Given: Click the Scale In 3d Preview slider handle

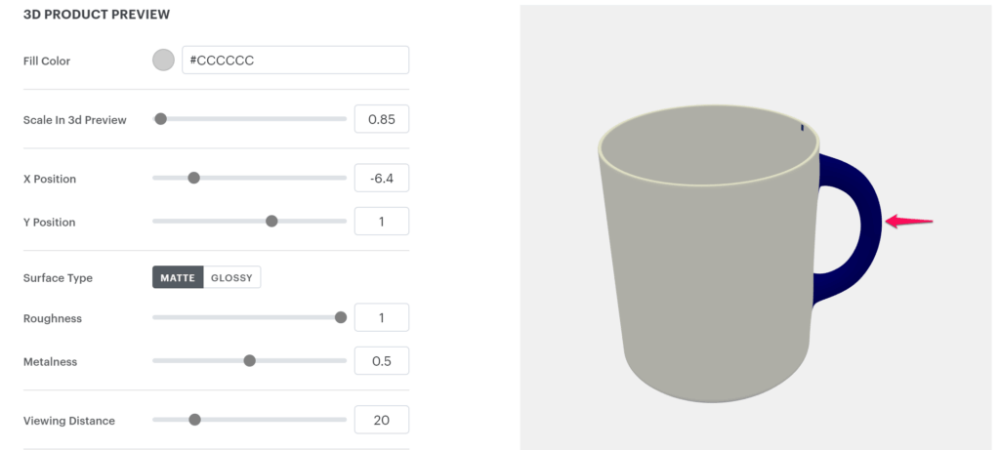Looking at the screenshot, I should click(x=161, y=119).
